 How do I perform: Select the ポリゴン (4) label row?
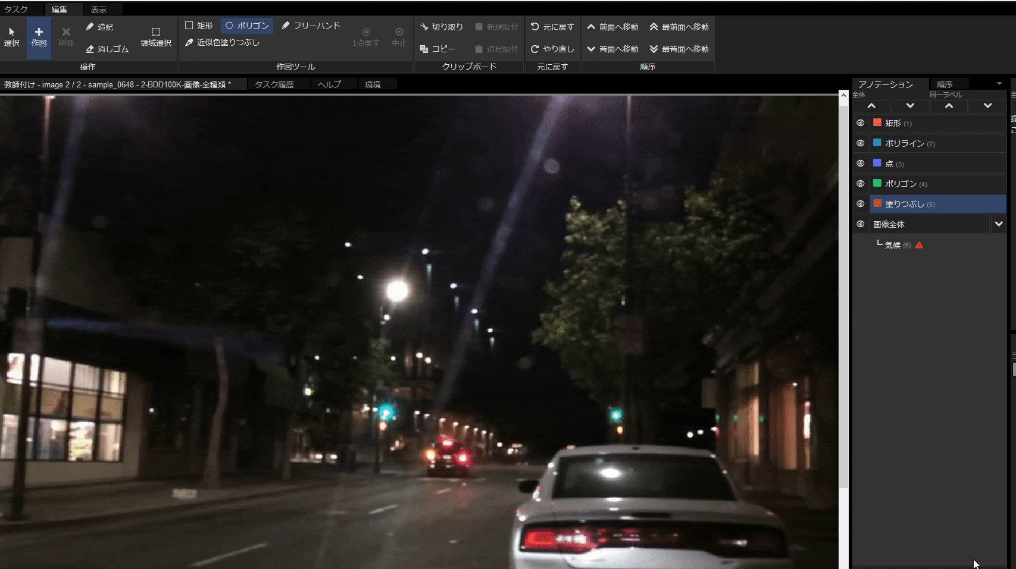938,184
